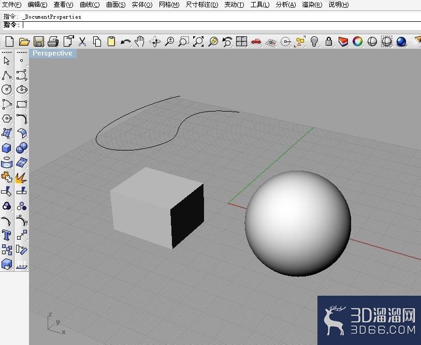The width and height of the screenshot is (421, 345).
Task: Hide objects with the light bulb icon
Action: (x=314, y=42)
